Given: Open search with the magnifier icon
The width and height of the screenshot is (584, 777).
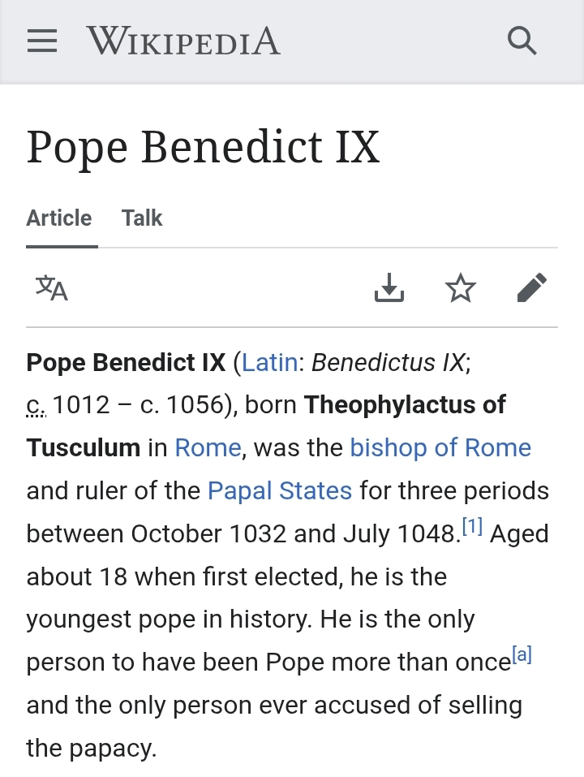Looking at the screenshot, I should point(522,41).
